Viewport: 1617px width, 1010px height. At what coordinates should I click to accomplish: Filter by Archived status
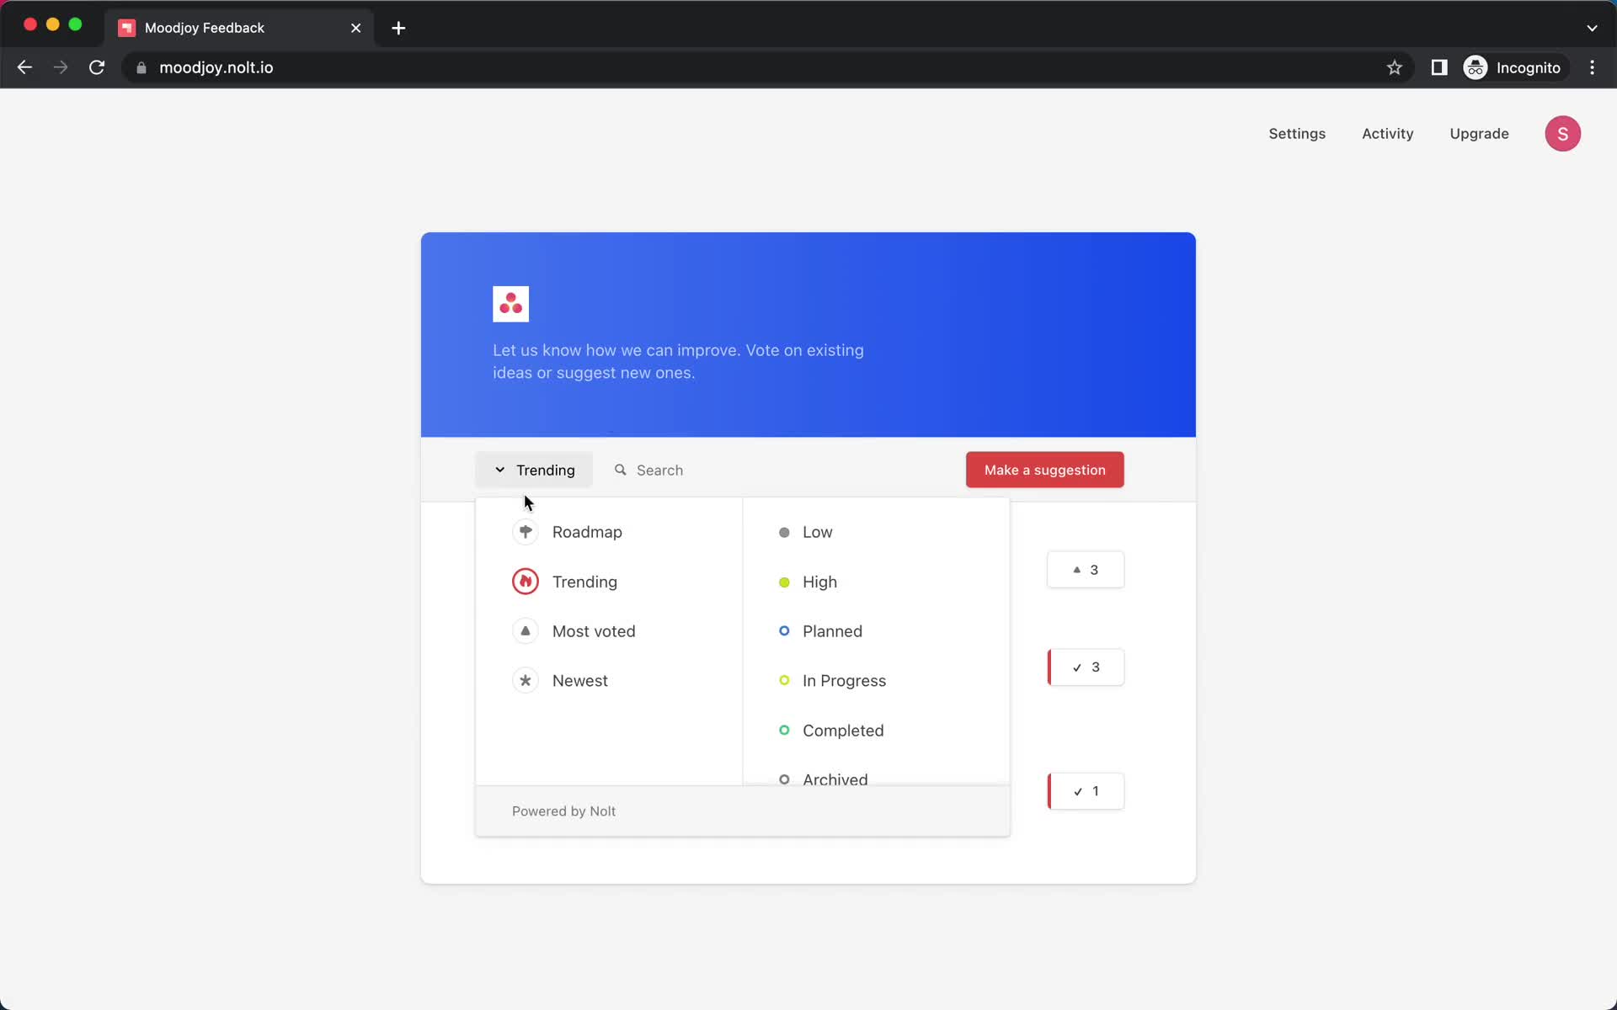coord(835,779)
